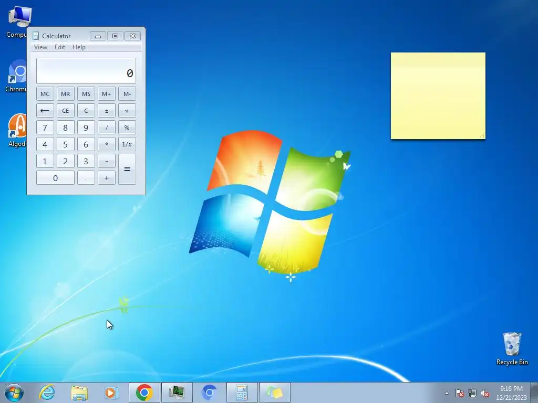538x403 pixels.
Task: Open Windows Media Player from taskbar
Action: coord(111,393)
